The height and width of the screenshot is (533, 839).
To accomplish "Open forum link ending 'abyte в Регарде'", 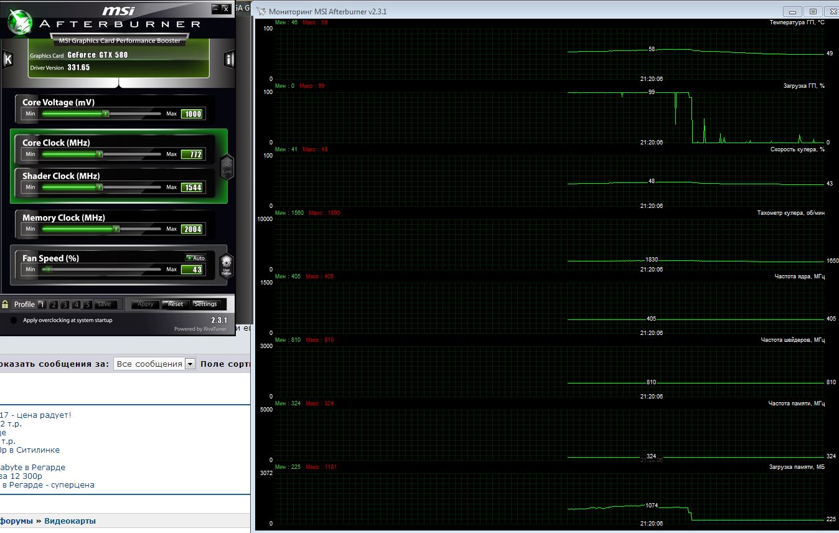I will 32,467.
